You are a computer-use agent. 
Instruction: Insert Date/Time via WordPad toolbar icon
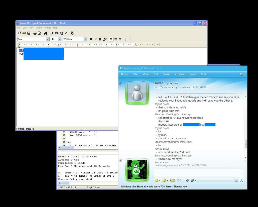pos(72,33)
